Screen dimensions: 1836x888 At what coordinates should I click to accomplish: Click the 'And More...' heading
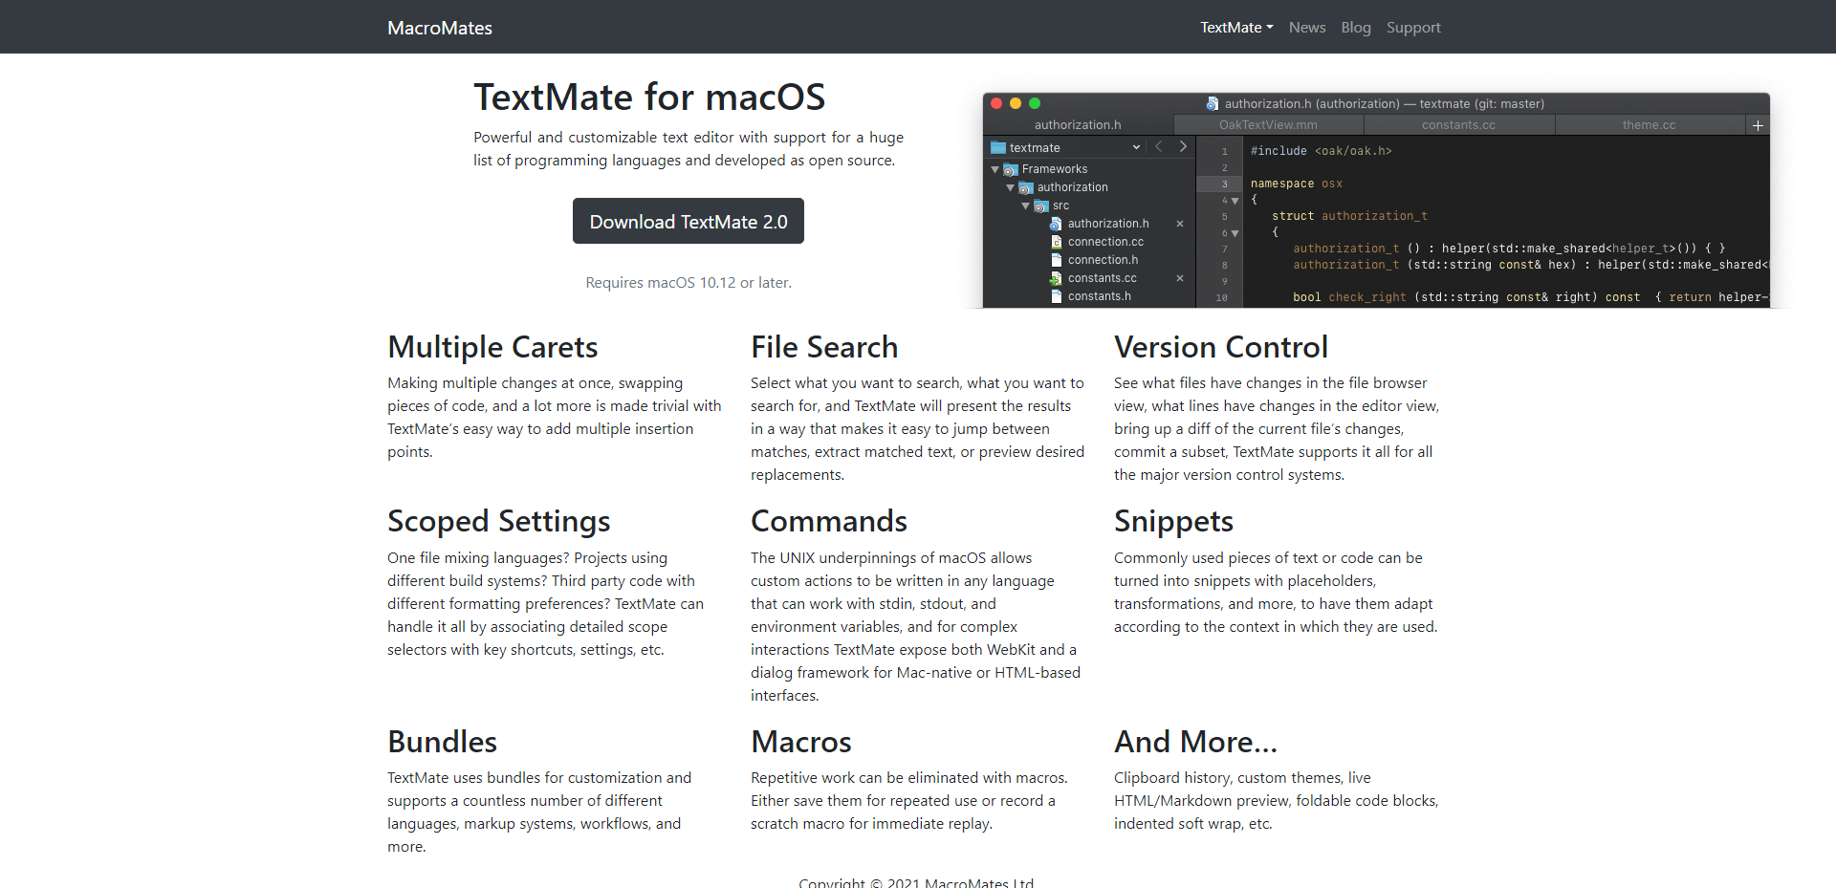[x=1195, y=742]
